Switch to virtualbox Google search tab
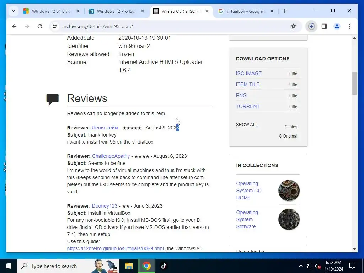364x273 pixels. pos(246,11)
